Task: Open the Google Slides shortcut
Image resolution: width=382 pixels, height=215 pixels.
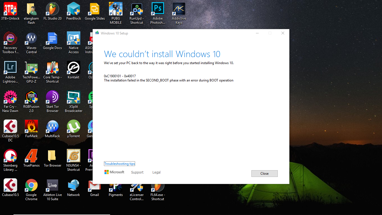Action: 95,11
